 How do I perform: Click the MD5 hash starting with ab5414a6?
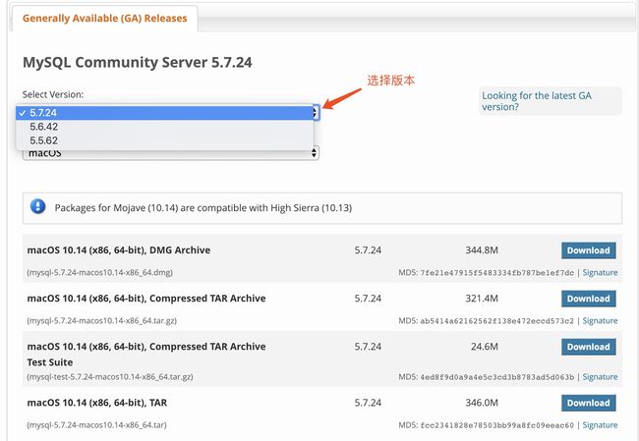496,320
